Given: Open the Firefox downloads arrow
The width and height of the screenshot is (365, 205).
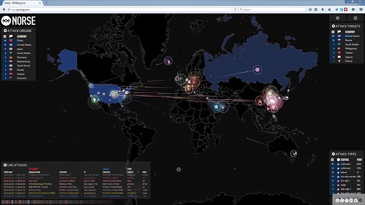Looking at the screenshot, I should 323,9.
